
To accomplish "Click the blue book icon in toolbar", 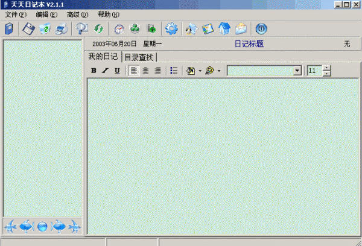I will point(9,28).
